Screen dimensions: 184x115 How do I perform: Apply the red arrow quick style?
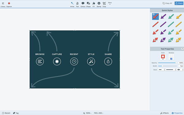[155, 17]
